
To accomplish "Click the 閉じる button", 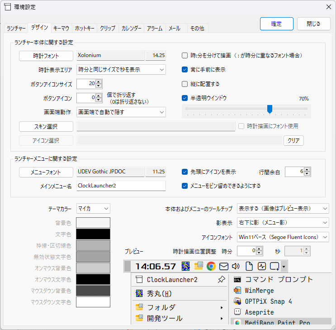I will point(314,24).
